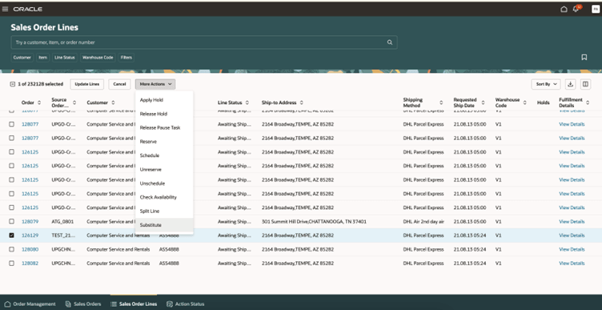
Task: Click the bookmark saved search icon
Action: point(584,57)
